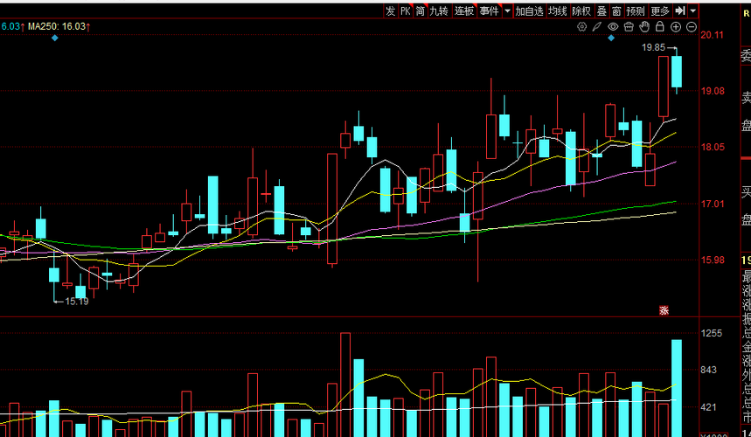The height and width of the screenshot is (437, 751).
Task: Add stock via 加自选
Action: tap(530, 11)
